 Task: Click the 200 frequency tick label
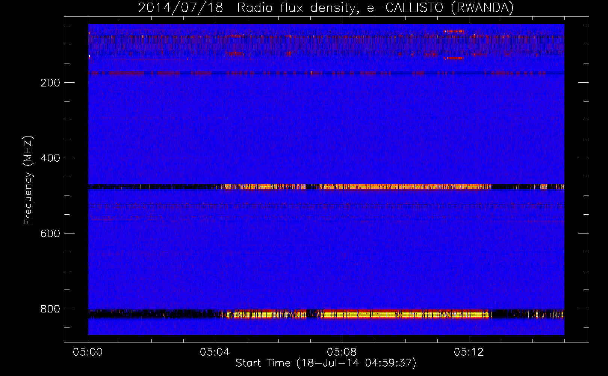tap(50, 83)
